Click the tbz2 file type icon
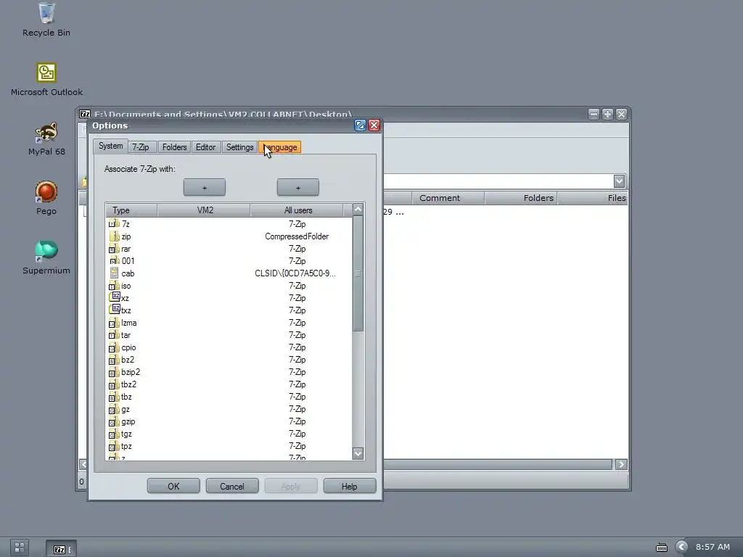Screen dimensions: 743x557 114,384
